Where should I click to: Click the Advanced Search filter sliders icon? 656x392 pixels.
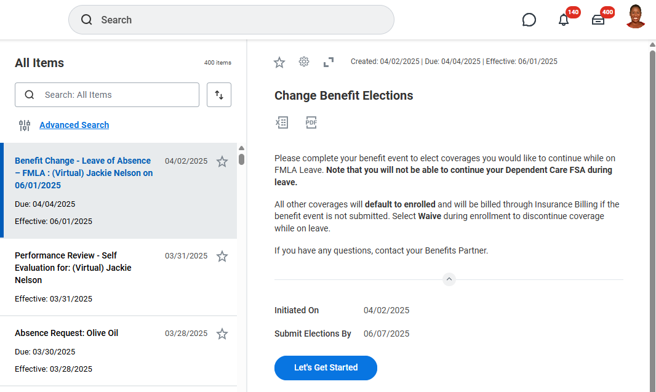click(x=25, y=126)
